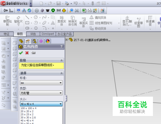The image size is (161, 124).
Task: Click the 转换实体引用 convert entities tool
Action: pyautogui.click(x=73, y=21)
